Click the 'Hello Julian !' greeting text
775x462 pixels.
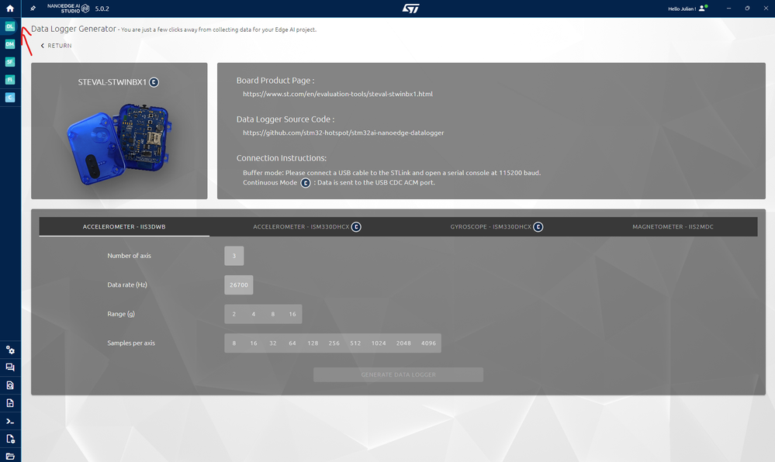point(682,9)
